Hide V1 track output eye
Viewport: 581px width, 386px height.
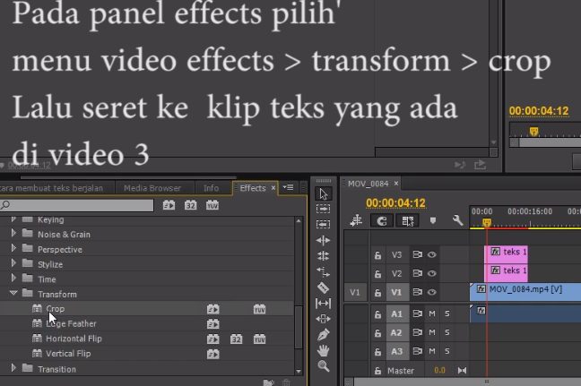(431, 292)
